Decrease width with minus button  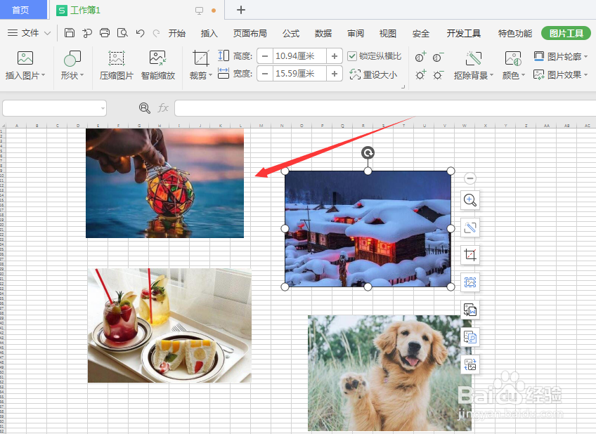[265, 74]
